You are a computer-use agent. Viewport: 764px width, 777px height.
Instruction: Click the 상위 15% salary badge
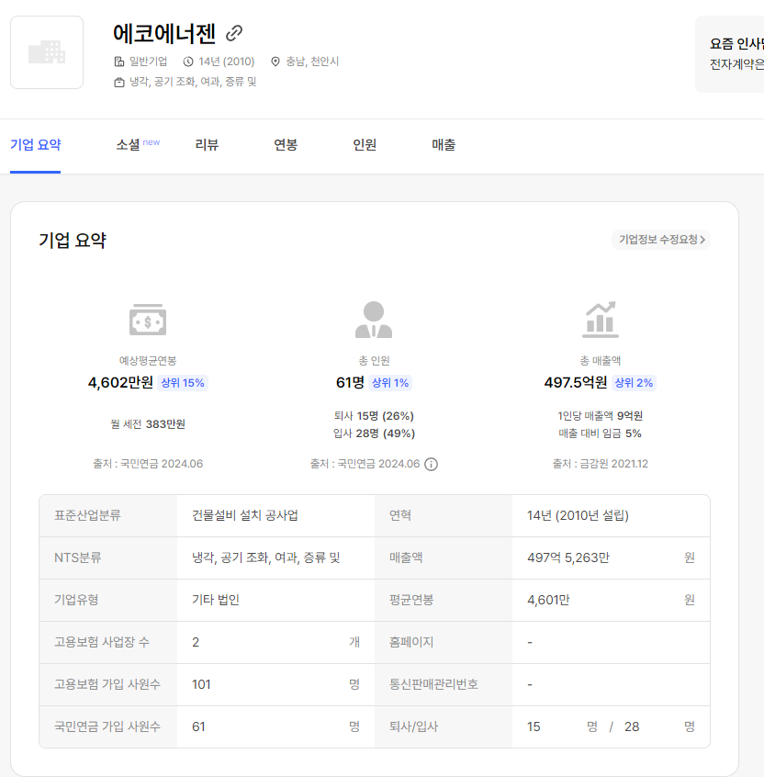(183, 383)
